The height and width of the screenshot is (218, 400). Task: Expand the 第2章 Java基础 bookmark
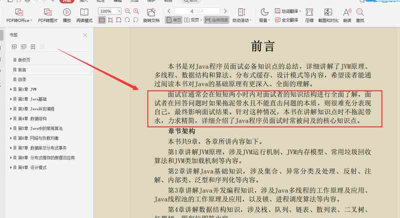[10, 99]
